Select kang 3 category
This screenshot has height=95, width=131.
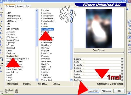click(x=9, y=80)
